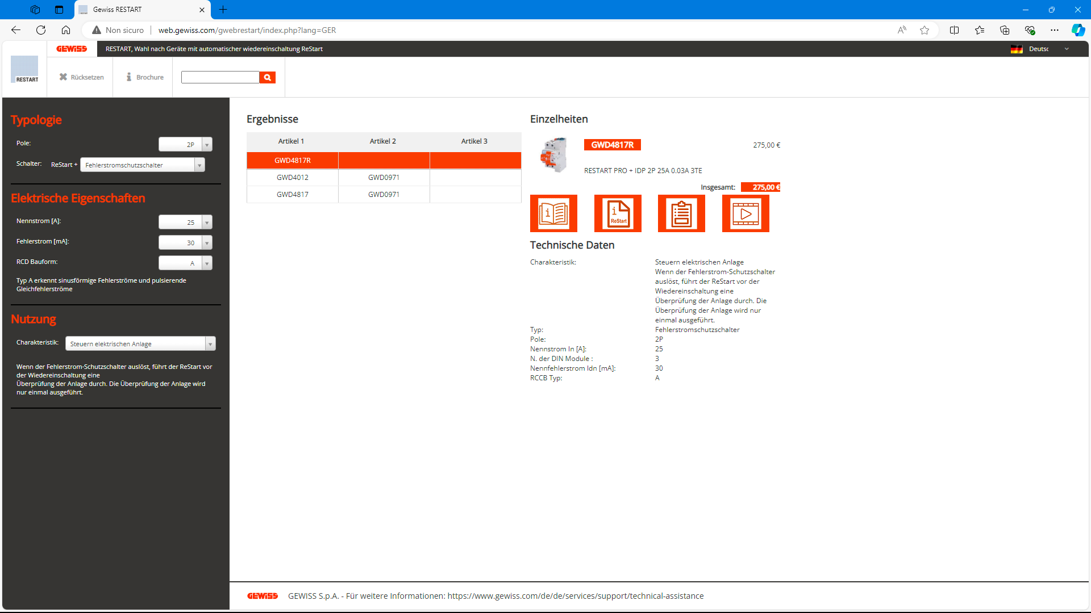1091x613 pixels.
Task: Click the German flag icon
Action: tap(1017, 49)
